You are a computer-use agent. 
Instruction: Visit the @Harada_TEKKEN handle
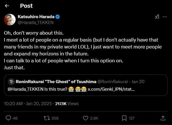coord(36,23)
